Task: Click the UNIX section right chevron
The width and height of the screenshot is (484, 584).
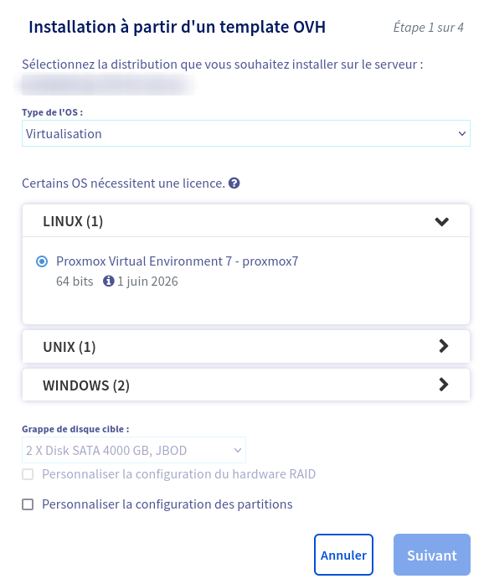Action: tap(444, 346)
